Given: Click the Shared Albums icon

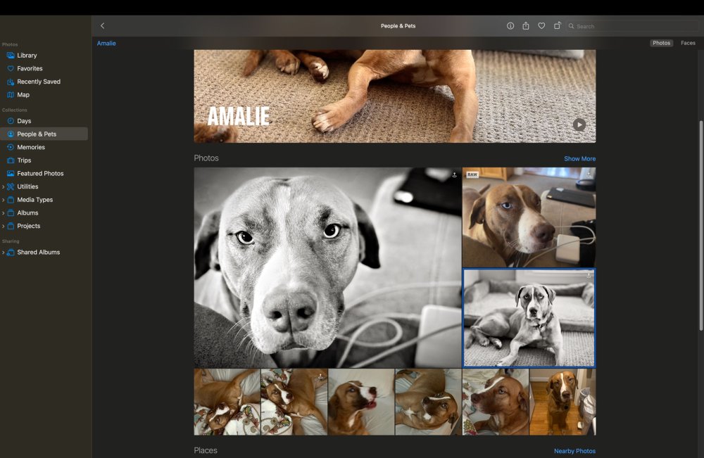Looking at the screenshot, I should (x=11, y=253).
